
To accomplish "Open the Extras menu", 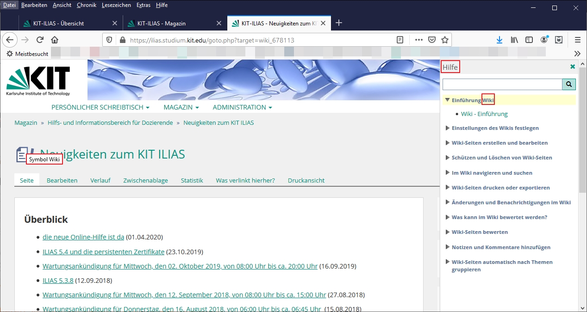I will [x=144, y=5].
